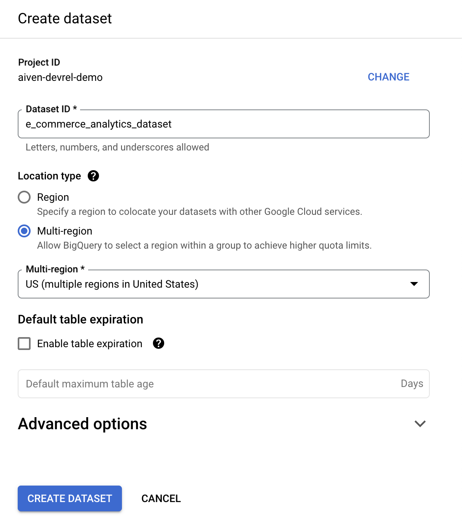
Task: Click CANCEL to dismiss the dialog
Action: (161, 498)
